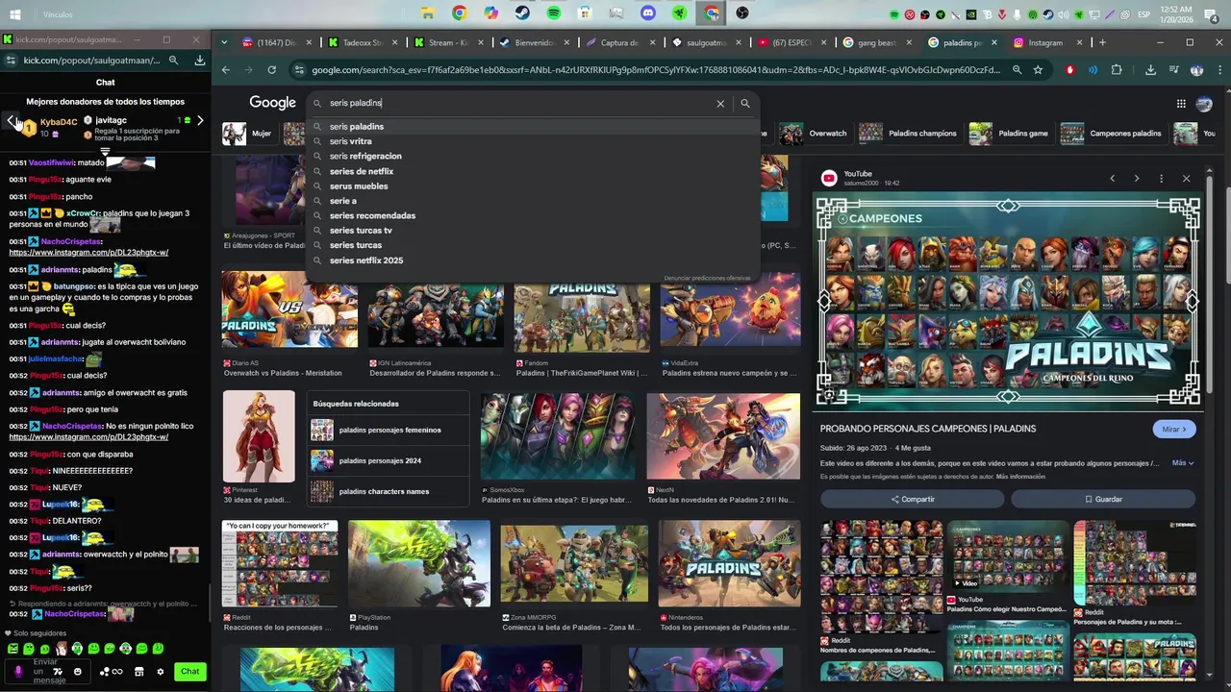This screenshot has height=692, width=1231.
Task: Filter by 'Campeones paladins' chip
Action: click(1112, 134)
